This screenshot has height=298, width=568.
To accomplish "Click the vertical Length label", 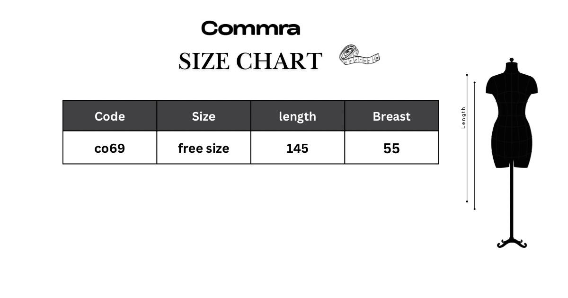I will pyautogui.click(x=463, y=117).
